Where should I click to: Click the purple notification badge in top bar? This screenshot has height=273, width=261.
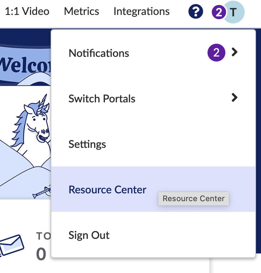point(218,13)
